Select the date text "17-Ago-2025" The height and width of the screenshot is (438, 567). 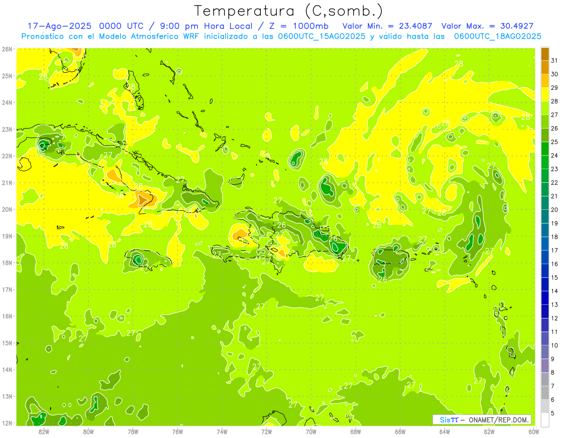[x=60, y=26]
